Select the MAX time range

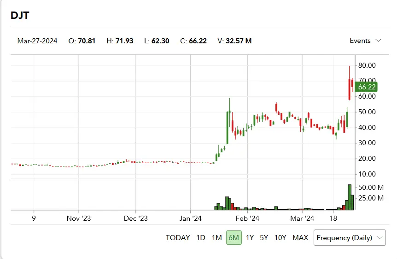300,238
